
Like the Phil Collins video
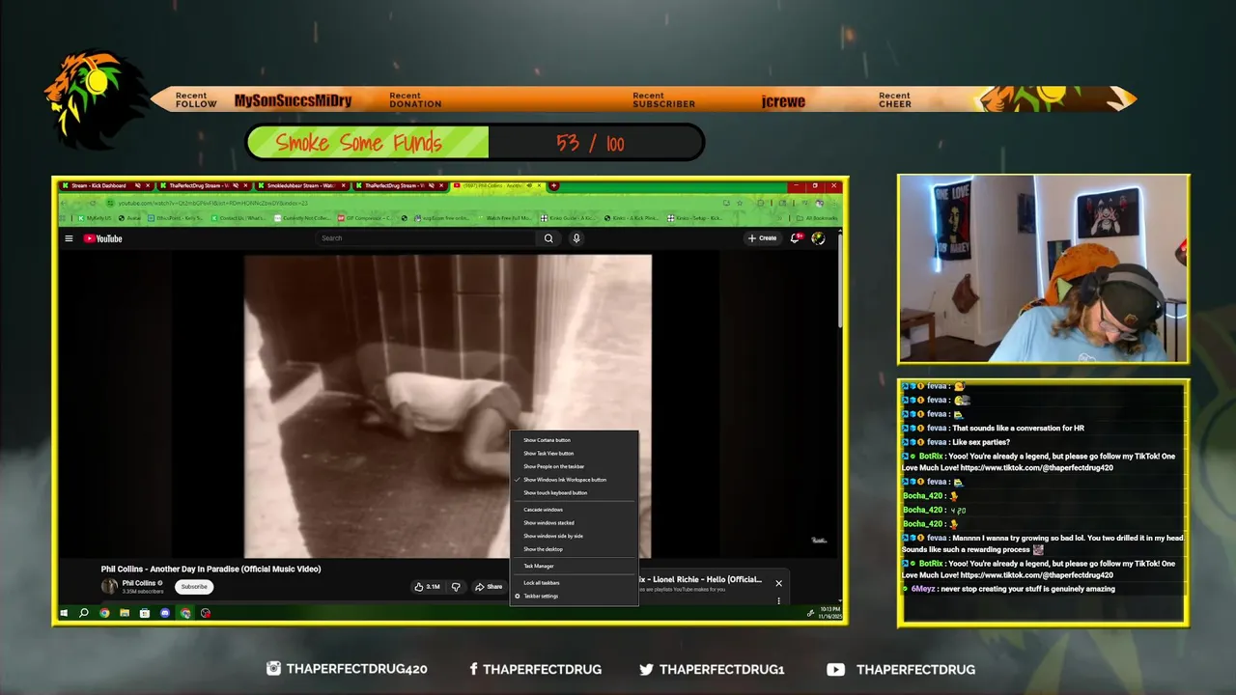[x=427, y=586]
